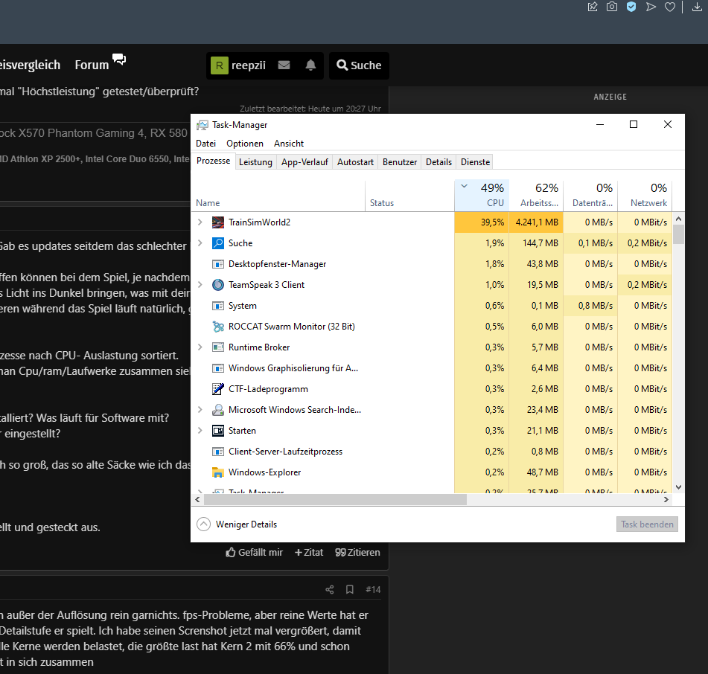Click the browser downloads icon
The width and height of the screenshot is (708, 674).
(697, 7)
